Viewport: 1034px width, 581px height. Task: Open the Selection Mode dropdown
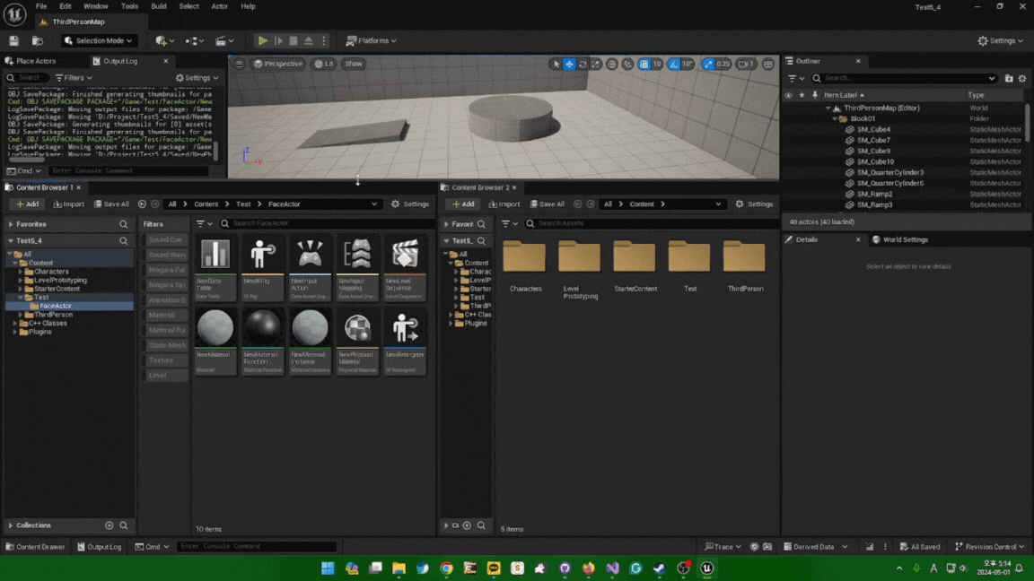(x=100, y=40)
